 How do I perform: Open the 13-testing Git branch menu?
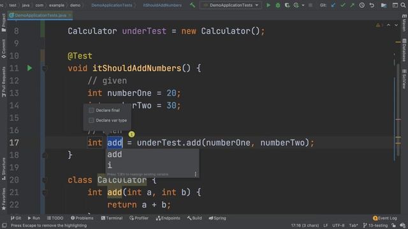(375, 225)
